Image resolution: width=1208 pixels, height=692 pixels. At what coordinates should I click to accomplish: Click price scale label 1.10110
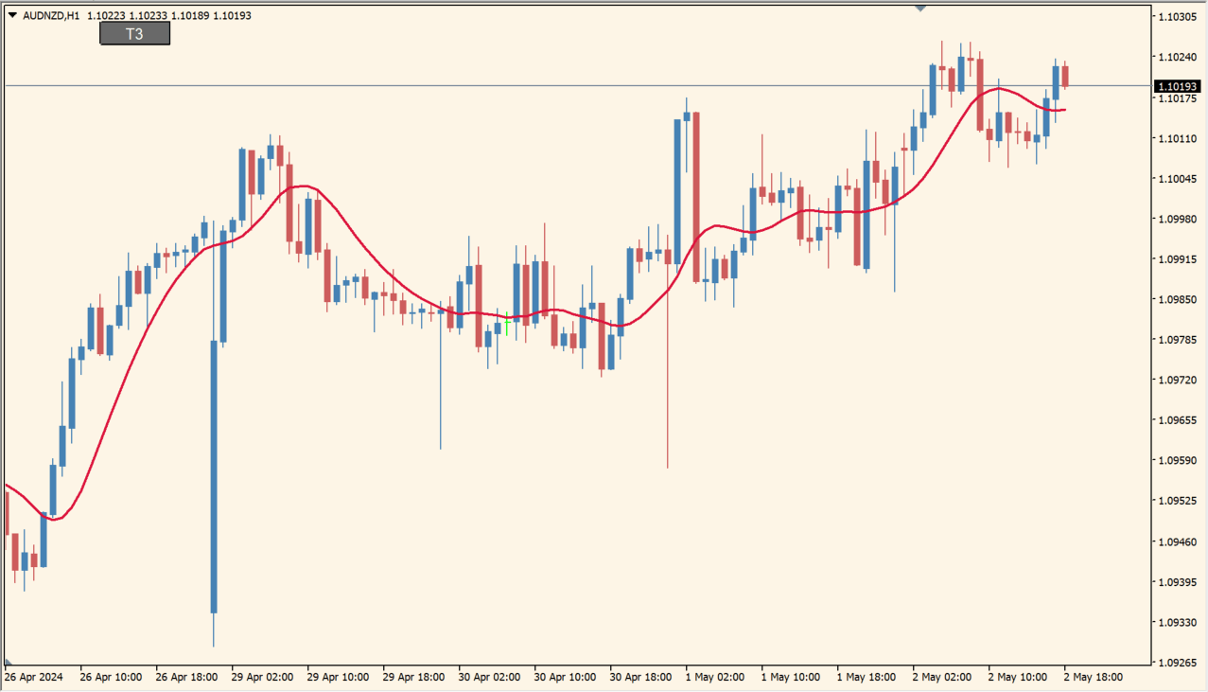coord(1178,138)
